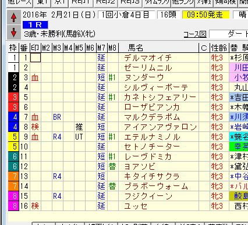Viewport: 248px width, 225px height.
Task: Select horse name ヌンダーウ
Action: (x=144, y=77)
